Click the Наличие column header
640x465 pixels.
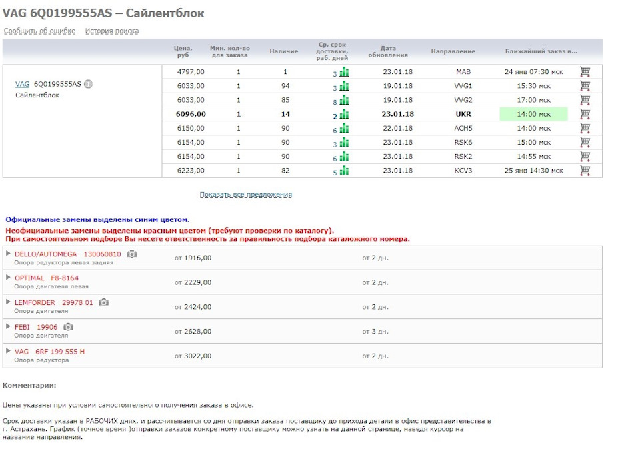(x=283, y=51)
